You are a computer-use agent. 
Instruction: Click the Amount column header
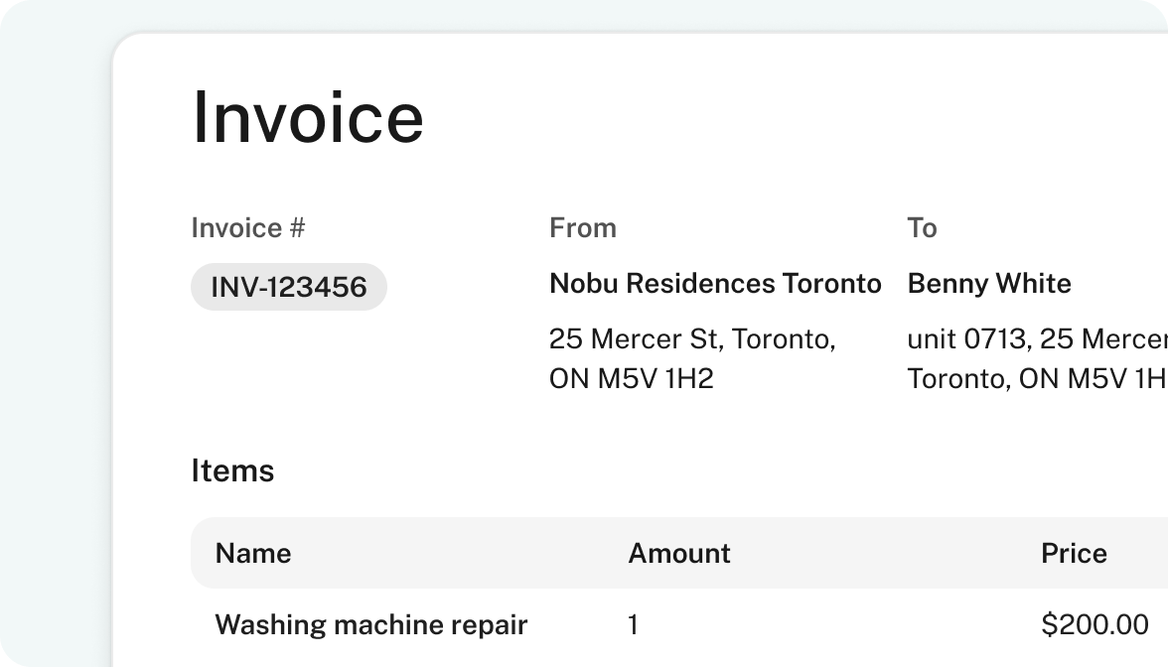pyautogui.click(x=679, y=553)
